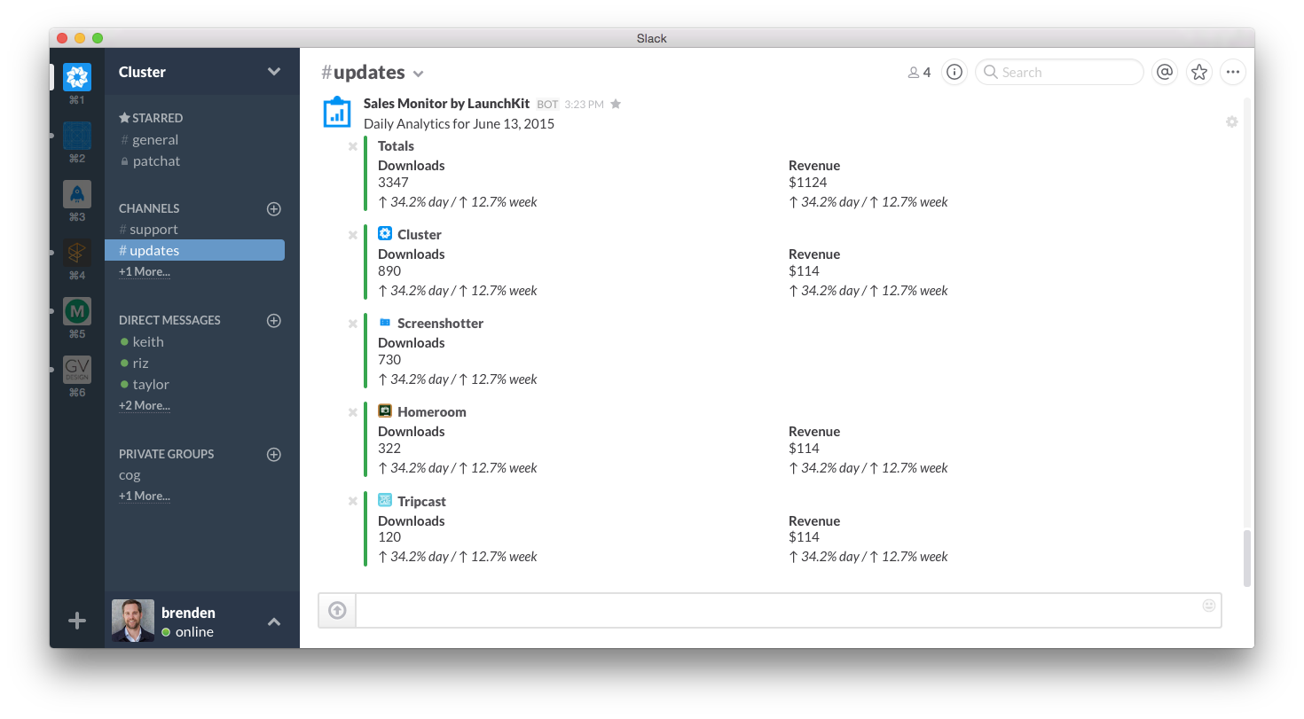This screenshot has height=719, width=1304.
Task: Open the more options ellipsis menu
Action: click(1233, 73)
